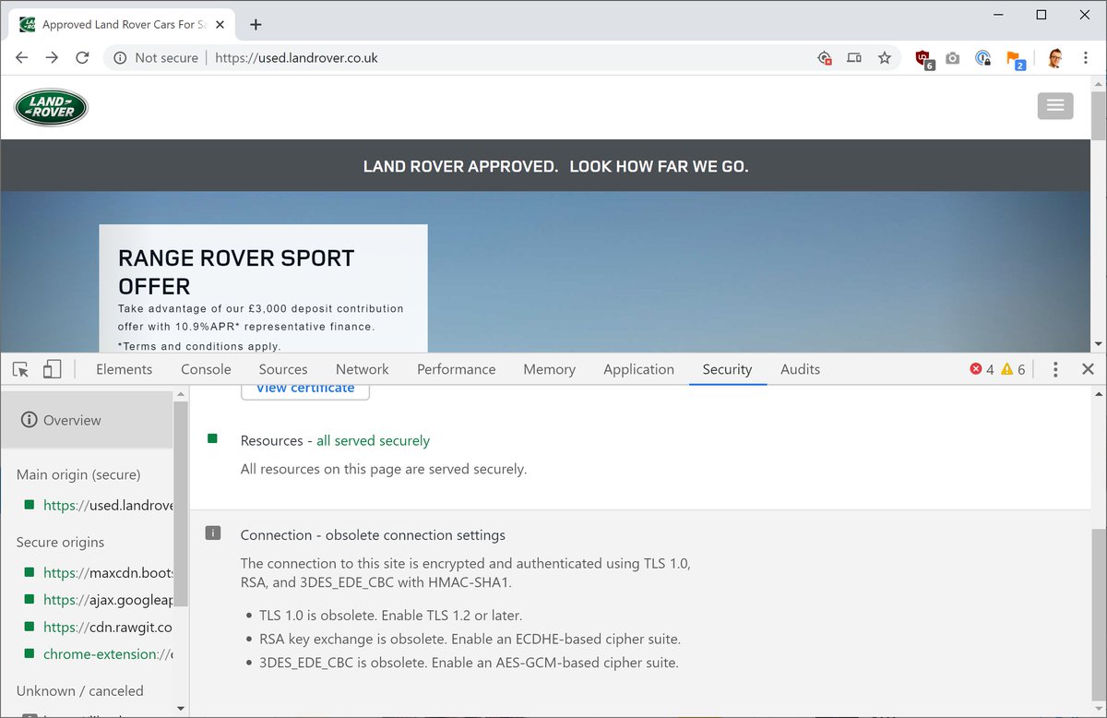Close the DevTools panel
The width and height of the screenshot is (1107, 718).
1088,369
